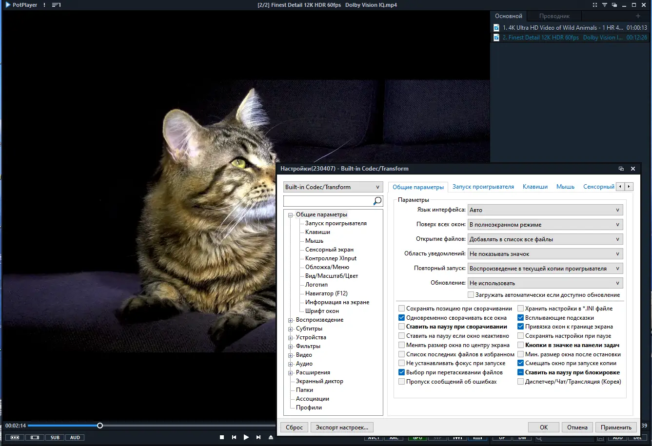Skip to the next playlist item
Image resolution: width=652 pixels, height=446 pixels.
coord(258,437)
